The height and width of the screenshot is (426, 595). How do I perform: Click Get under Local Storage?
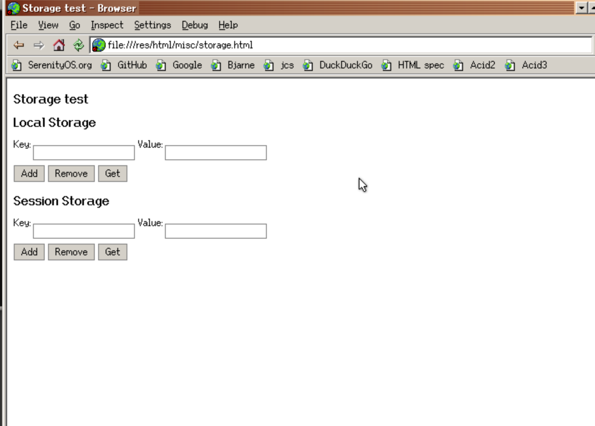(113, 173)
